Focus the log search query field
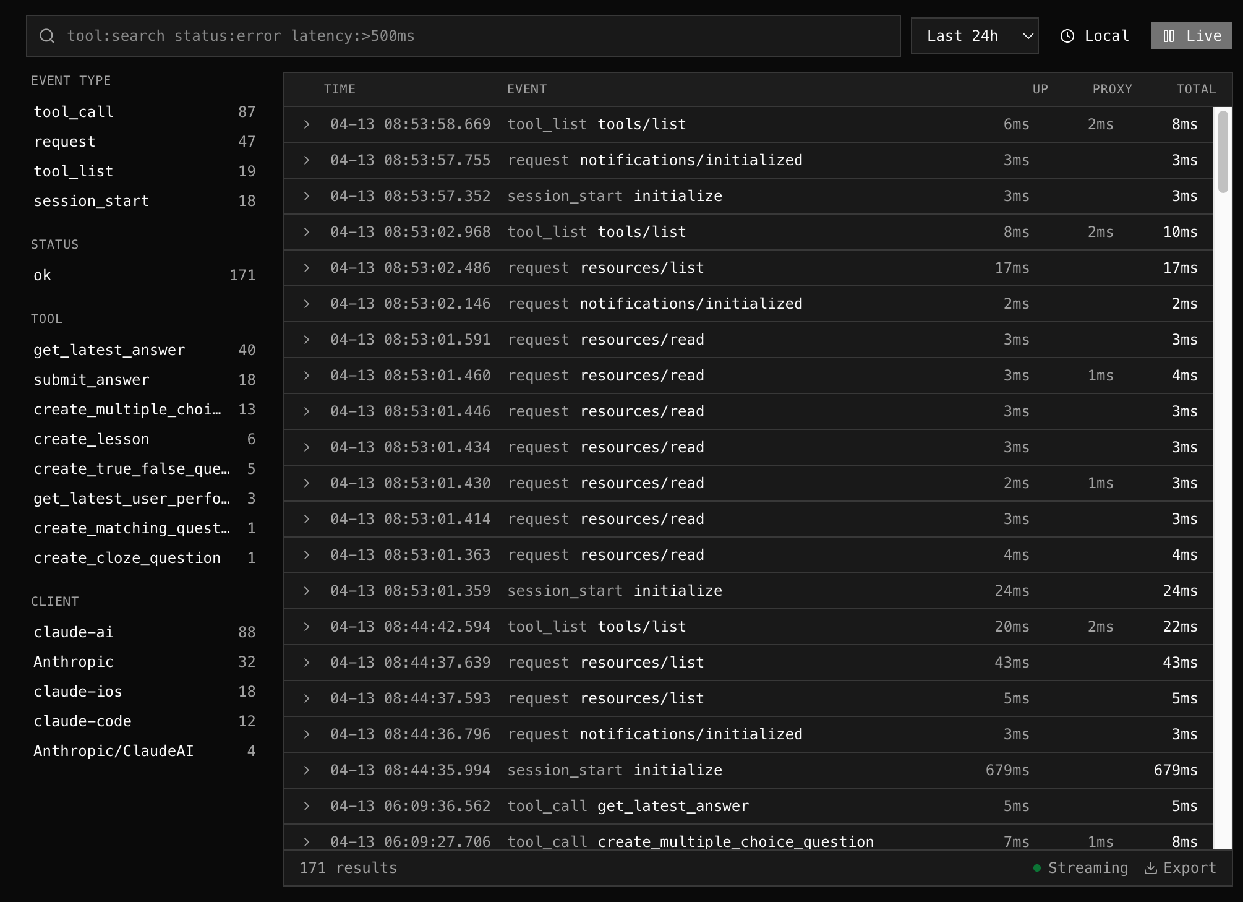The width and height of the screenshot is (1243, 902). coord(463,36)
